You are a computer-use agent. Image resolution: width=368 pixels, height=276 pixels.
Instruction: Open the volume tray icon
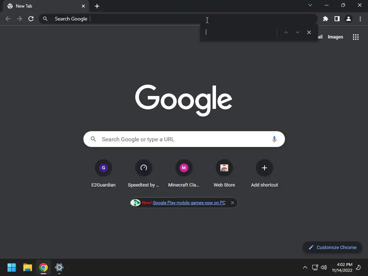(x=324, y=267)
